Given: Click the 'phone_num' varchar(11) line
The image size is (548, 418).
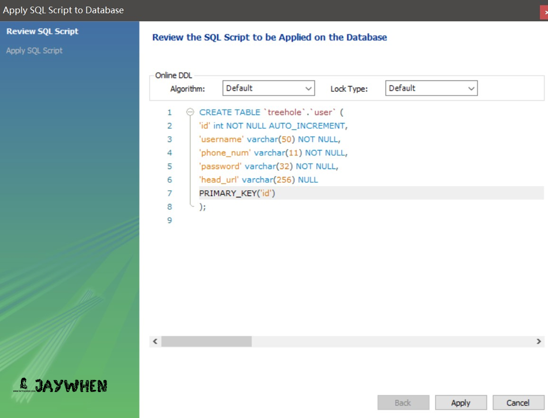Looking at the screenshot, I should coord(274,153).
